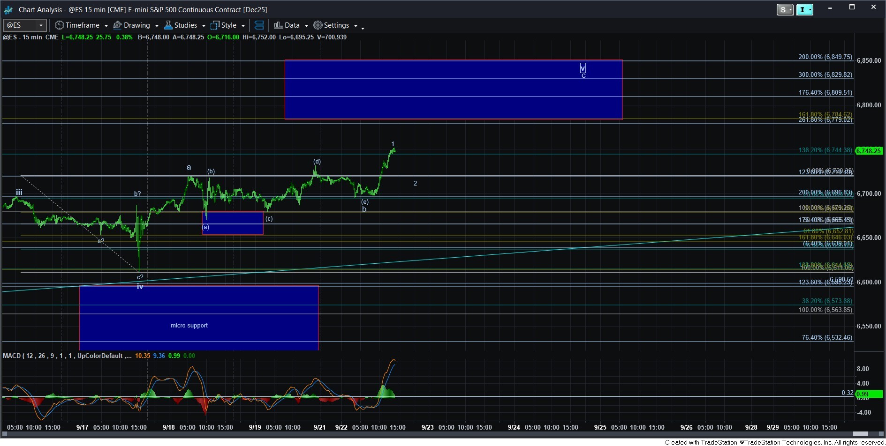886x446 pixels.
Task: Expand the Drawing dropdown arrow
Action: click(157, 26)
